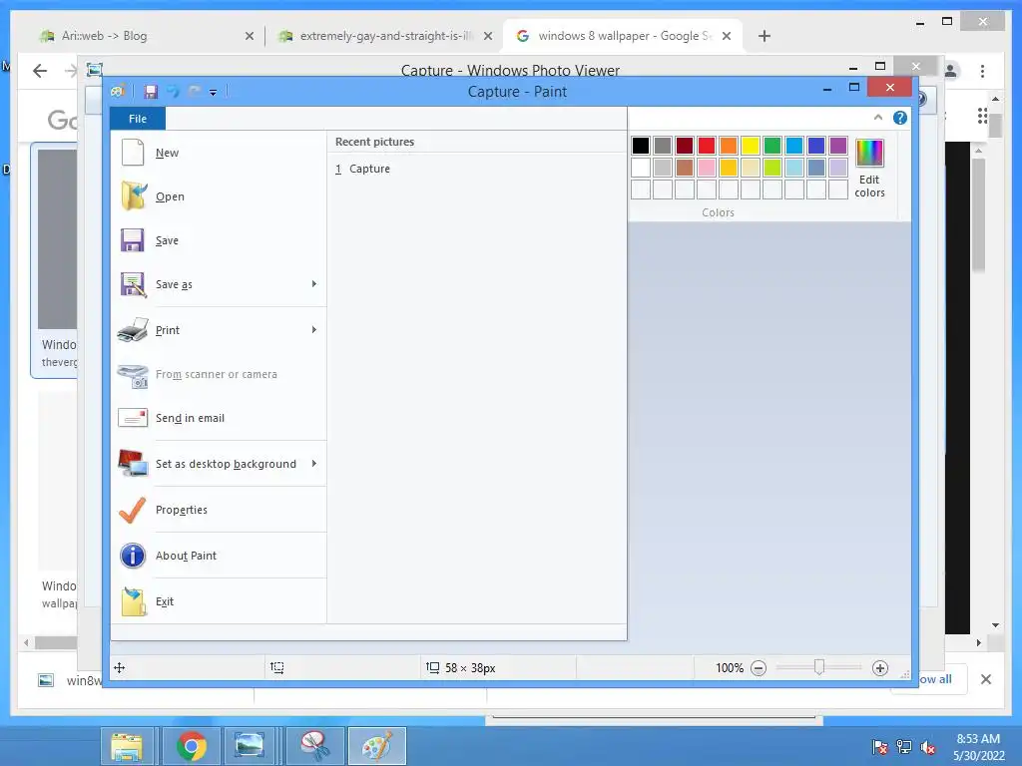The height and width of the screenshot is (766, 1022).
Task: Close the Ari::web -> Blog tab
Action: coord(249,37)
